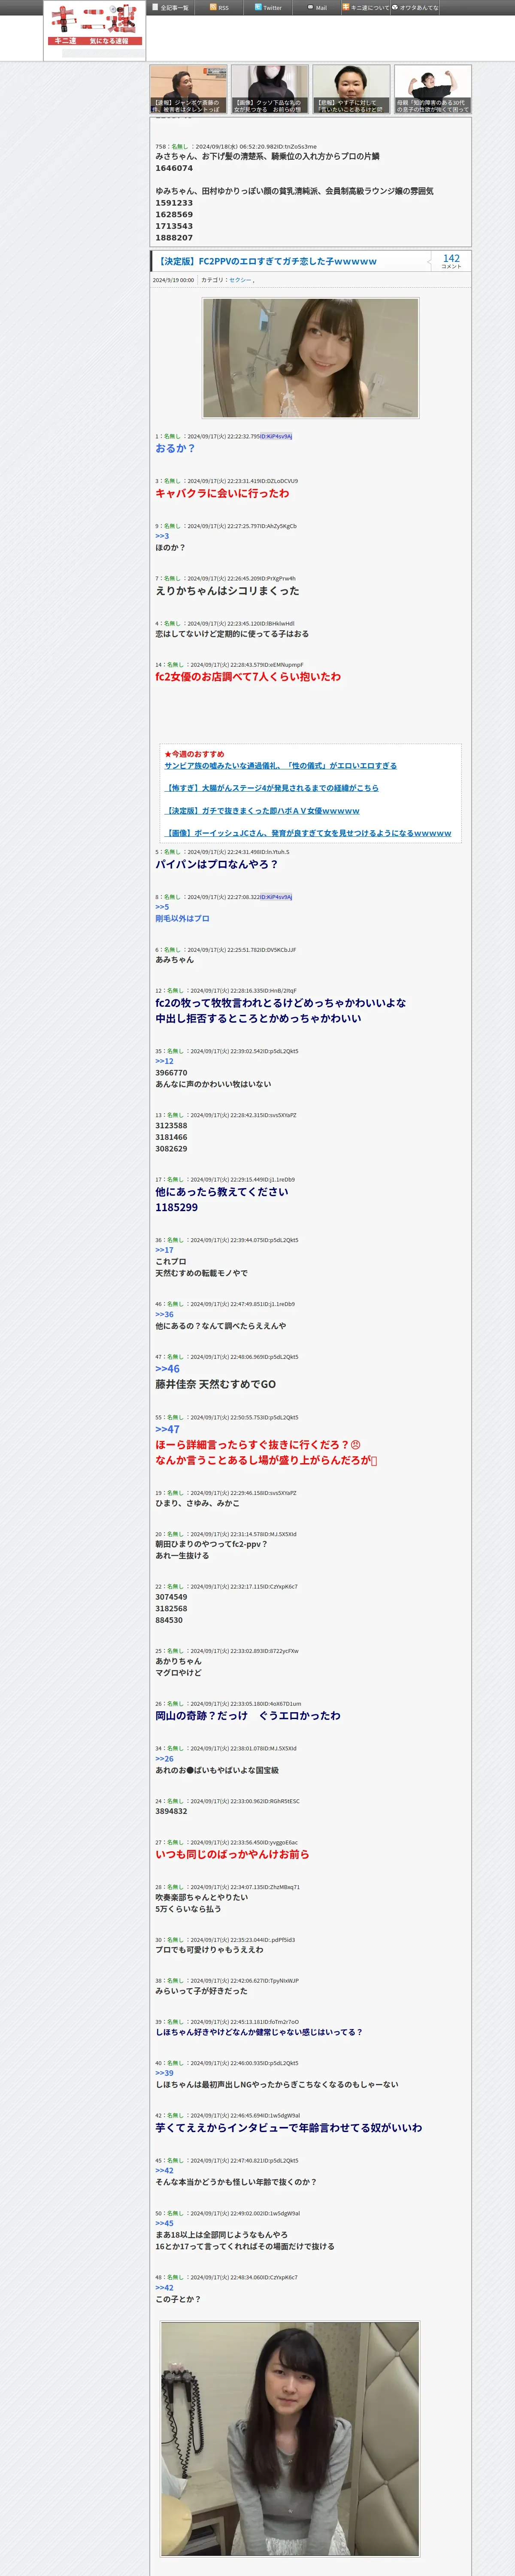Click the icon beside キニ速について
Viewport: 515px width, 2576px height.
coord(346,7)
